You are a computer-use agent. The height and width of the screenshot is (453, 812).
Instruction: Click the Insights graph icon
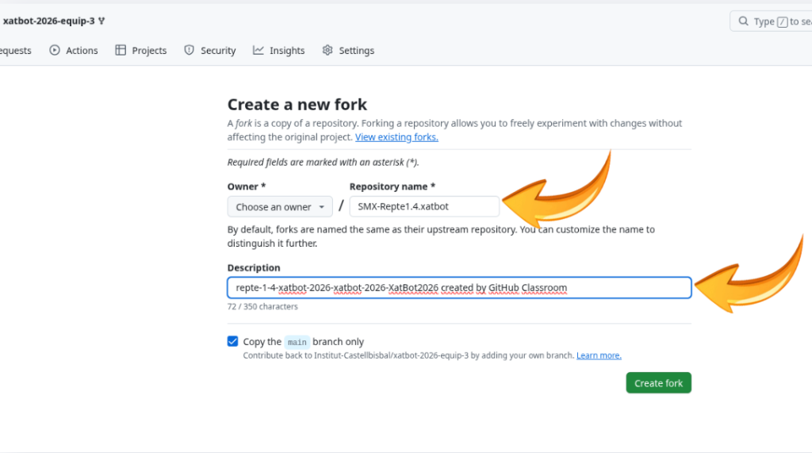pyautogui.click(x=259, y=50)
